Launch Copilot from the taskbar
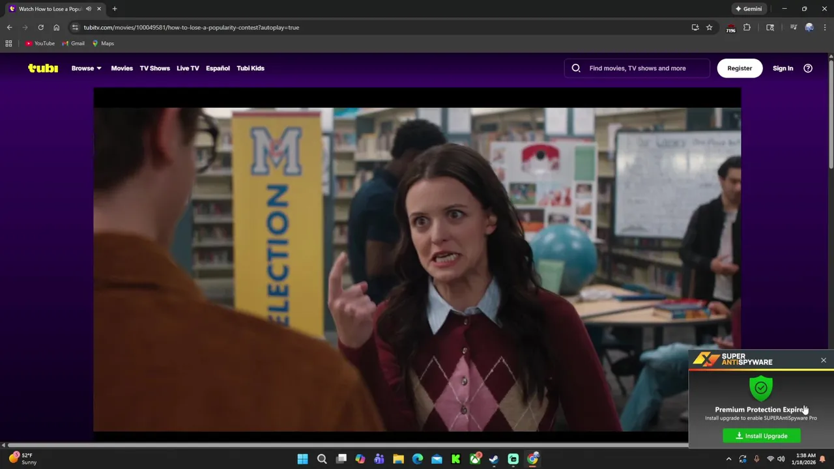The width and height of the screenshot is (834, 469). [360, 459]
